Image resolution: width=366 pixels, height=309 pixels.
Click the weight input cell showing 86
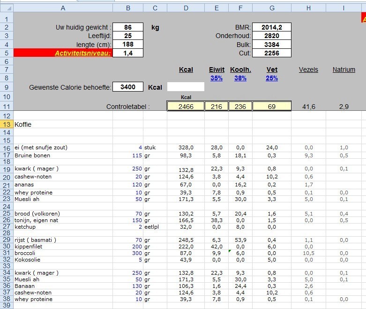(x=127, y=27)
